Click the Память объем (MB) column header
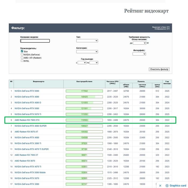The width and height of the screenshot is (188, 188). tap(126, 86)
